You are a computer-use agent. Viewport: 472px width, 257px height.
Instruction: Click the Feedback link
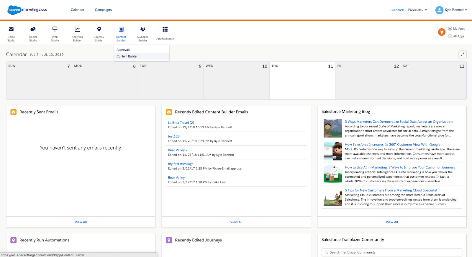[397, 10]
